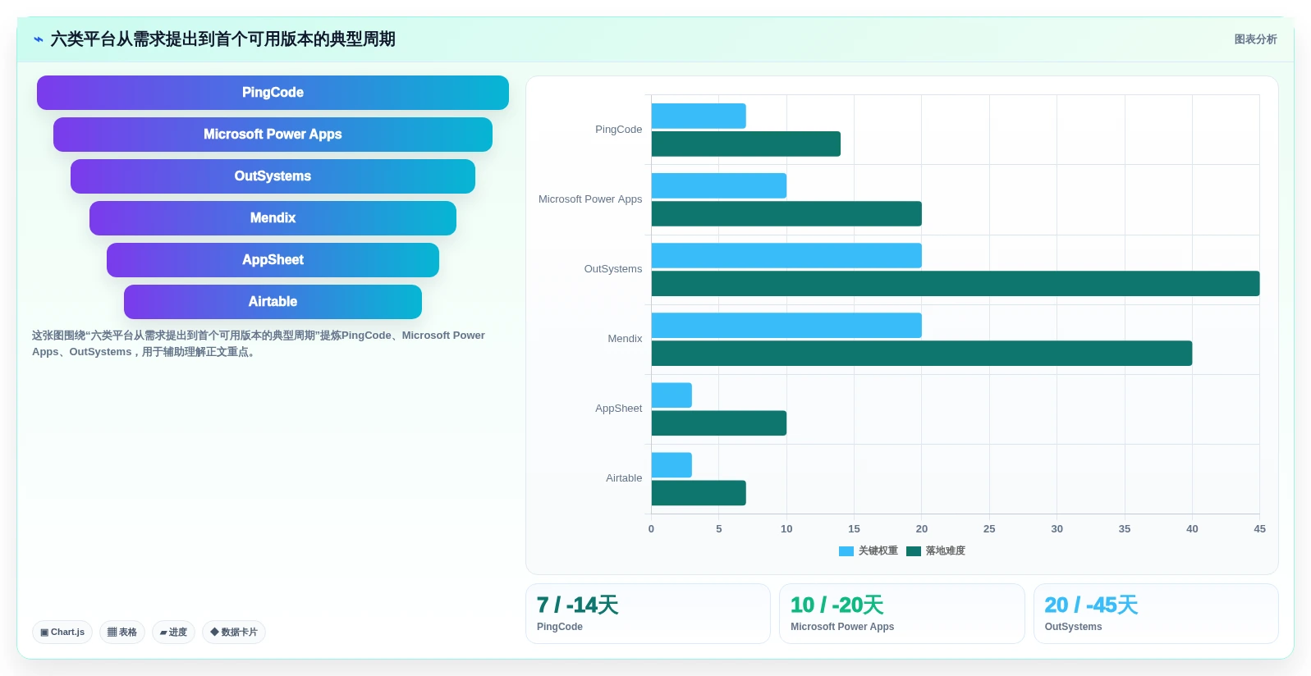Click the dark-green legend color box
1311x676 pixels.
click(x=914, y=551)
